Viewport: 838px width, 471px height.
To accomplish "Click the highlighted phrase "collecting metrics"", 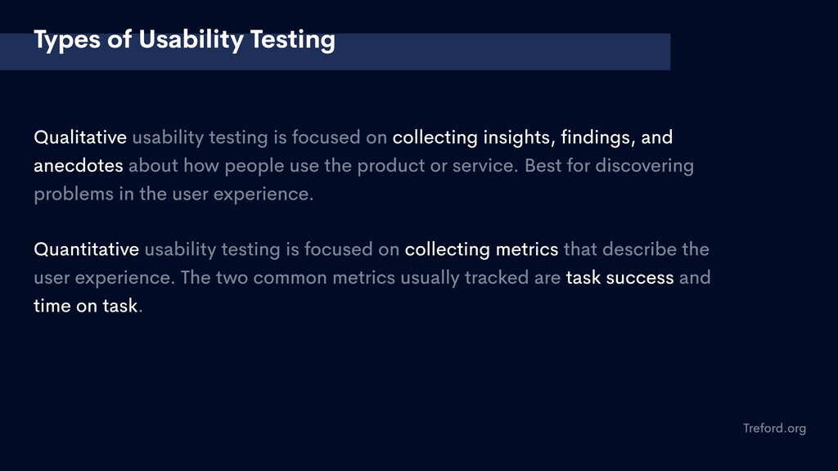I will (481, 250).
